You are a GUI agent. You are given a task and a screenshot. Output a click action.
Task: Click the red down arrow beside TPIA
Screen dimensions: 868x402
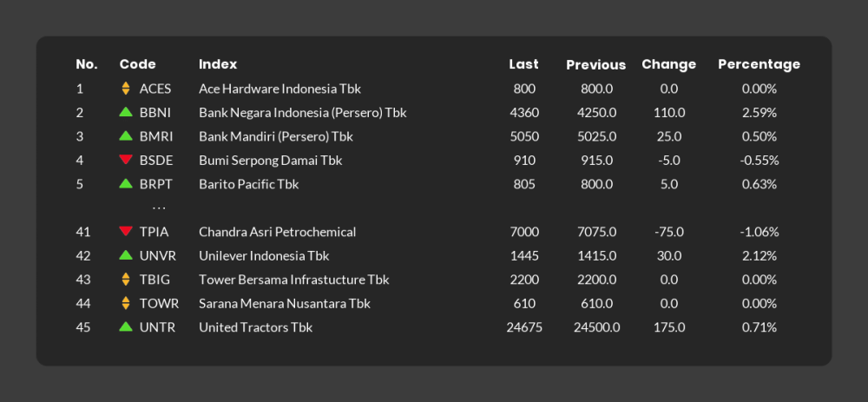[x=126, y=232]
